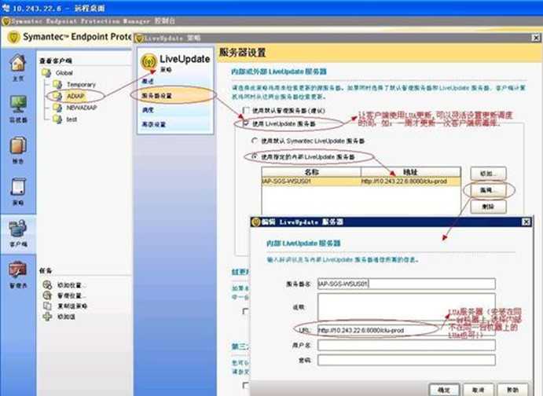Click 复制组策略 task link
Viewport: 543px width, 396px height.
coord(72,306)
